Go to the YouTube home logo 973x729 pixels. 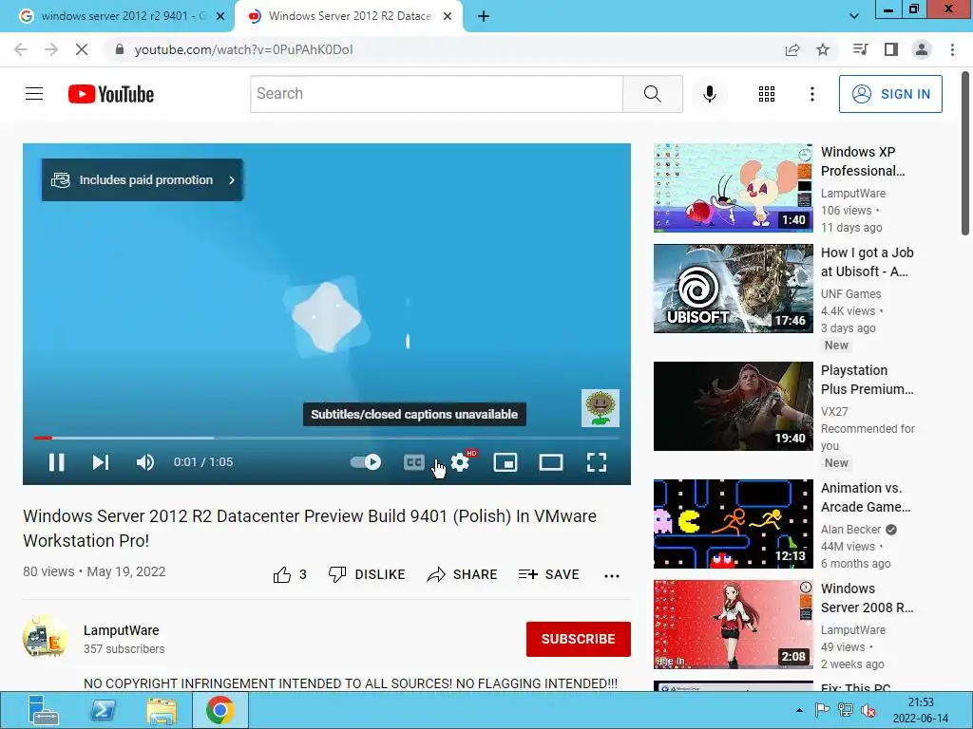tap(111, 94)
